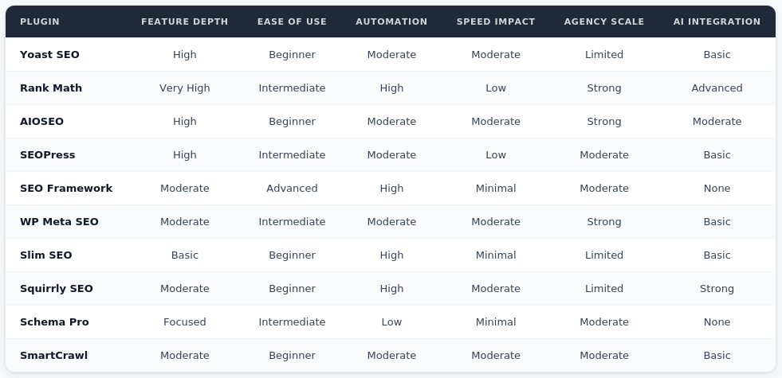
Task: Click Slim SEO's High automation value
Action: point(391,255)
